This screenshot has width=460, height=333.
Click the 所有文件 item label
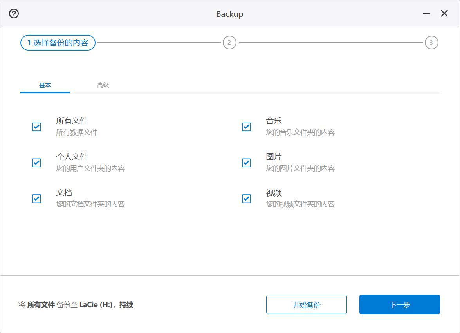click(x=72, y=121)
